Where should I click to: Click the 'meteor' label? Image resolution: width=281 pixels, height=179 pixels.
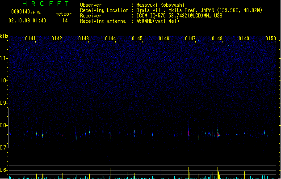pyautogui.click(x=63, y=14)
